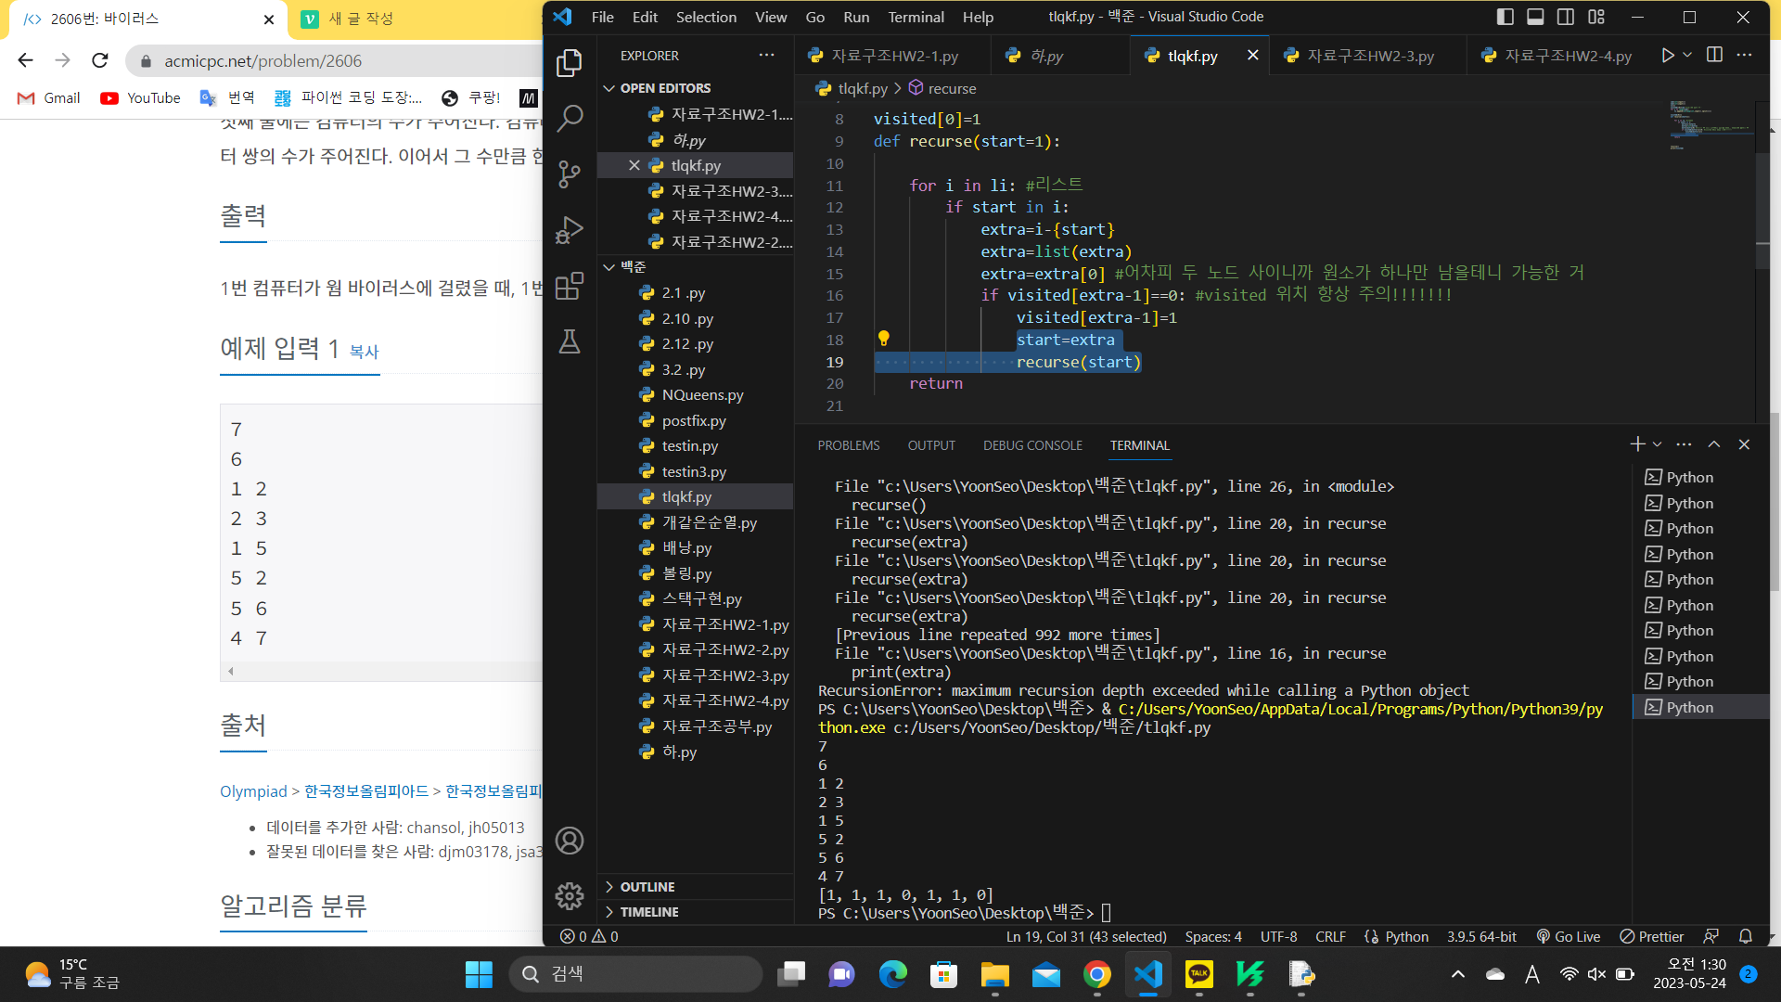
Task: Open the new terminal launch profile dropdown
Action: pyautogui.click(x=1658, y=445)
